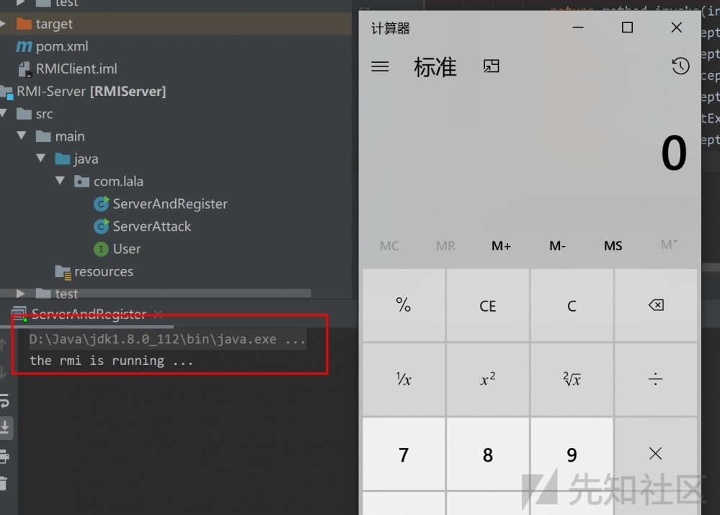Select RMI-Server module in project tree

91,92
